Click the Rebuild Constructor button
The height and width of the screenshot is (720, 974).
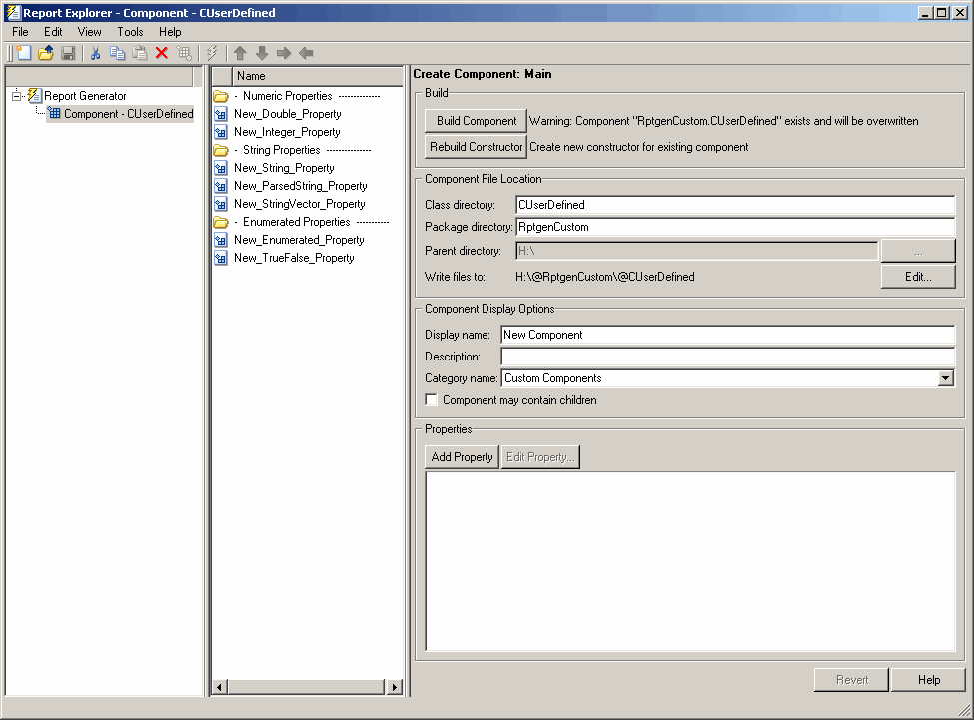[x=477, y=147]
